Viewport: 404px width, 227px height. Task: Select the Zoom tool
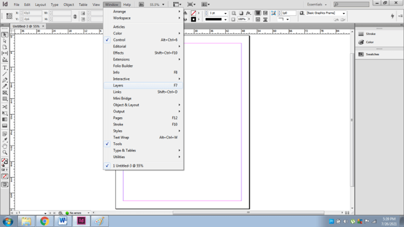pyautogui.click(x=5, y=153)
